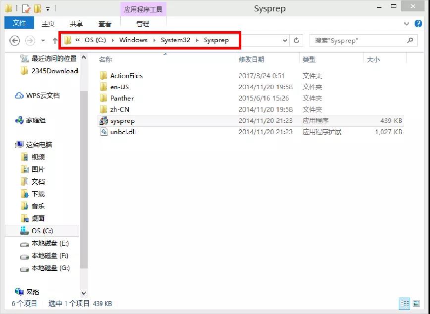Switch to details view layout icon

(x=405, y=304)
